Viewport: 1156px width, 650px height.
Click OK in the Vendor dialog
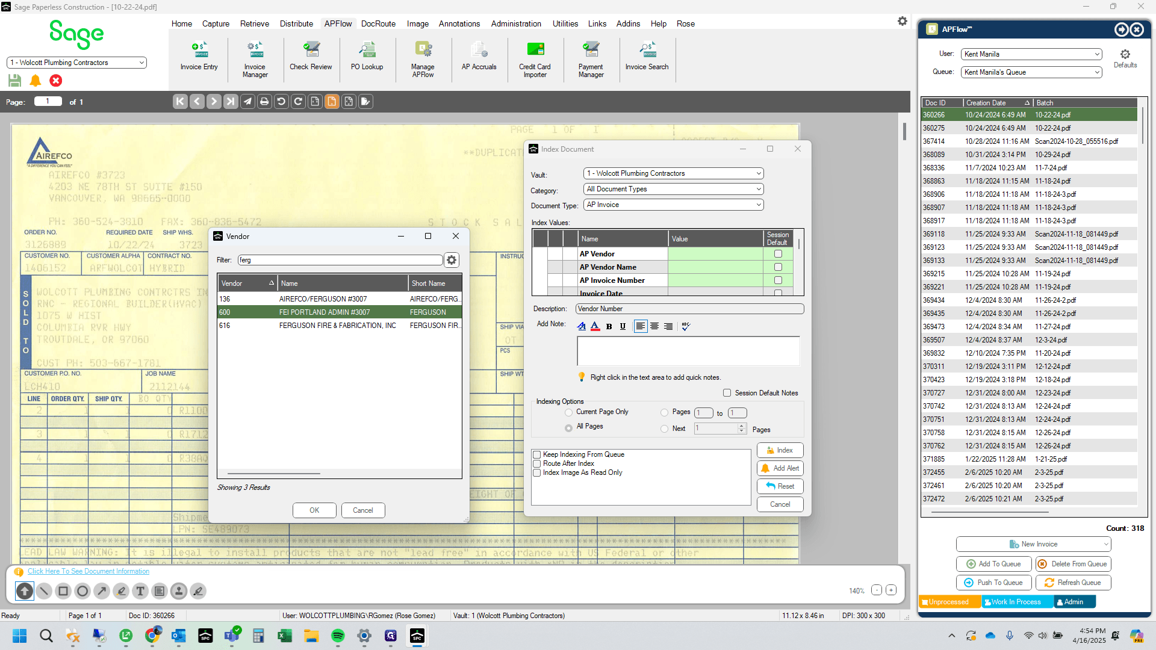click(314, 510)
